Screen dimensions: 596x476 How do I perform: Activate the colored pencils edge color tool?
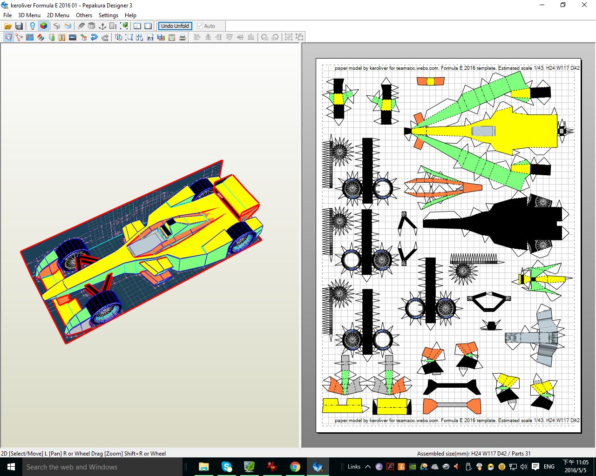[41, 37]
